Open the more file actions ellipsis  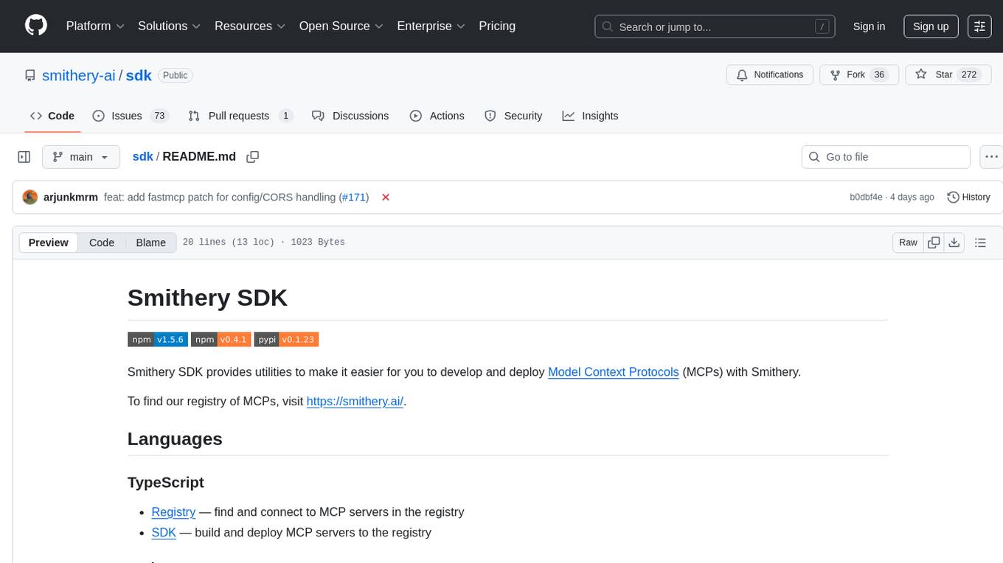[991, 157]
